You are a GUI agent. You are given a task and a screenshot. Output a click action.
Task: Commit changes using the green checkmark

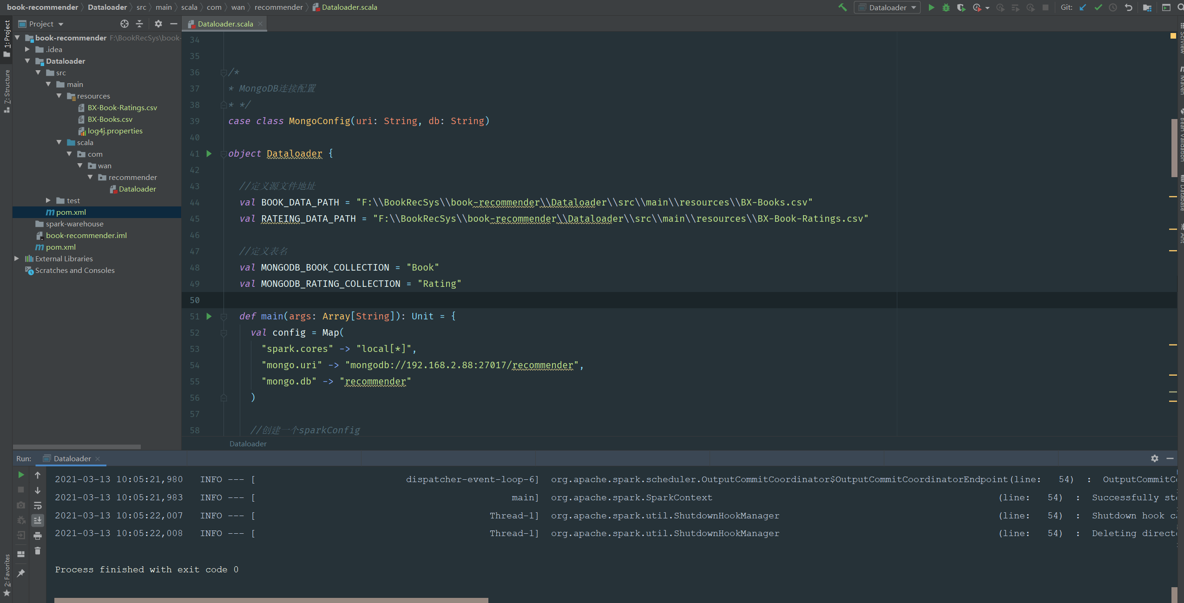pyautogui.click(x=1098, y=7)
